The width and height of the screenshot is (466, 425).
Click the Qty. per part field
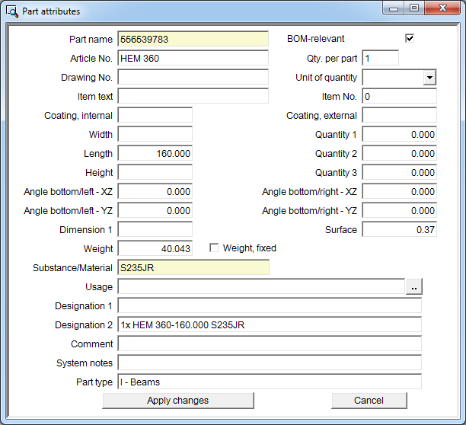pos(380,59)
